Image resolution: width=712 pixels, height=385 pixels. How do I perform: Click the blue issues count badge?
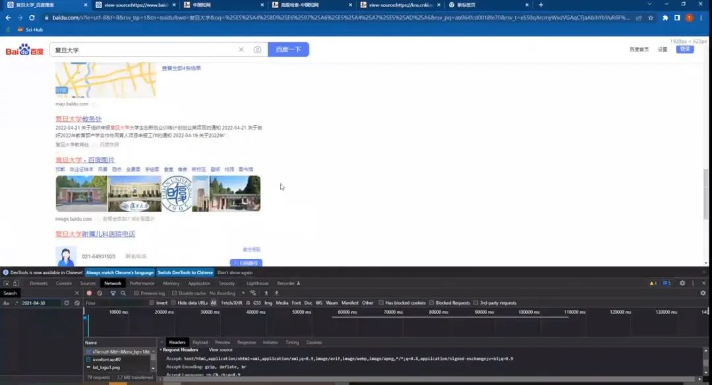click(667, 283)
